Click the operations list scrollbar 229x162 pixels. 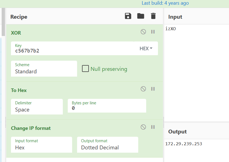[x=3, y=22]
